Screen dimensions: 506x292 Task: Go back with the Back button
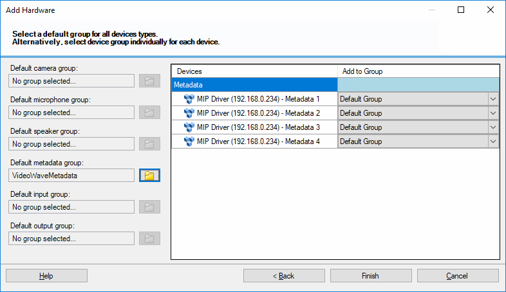[284, 276]
